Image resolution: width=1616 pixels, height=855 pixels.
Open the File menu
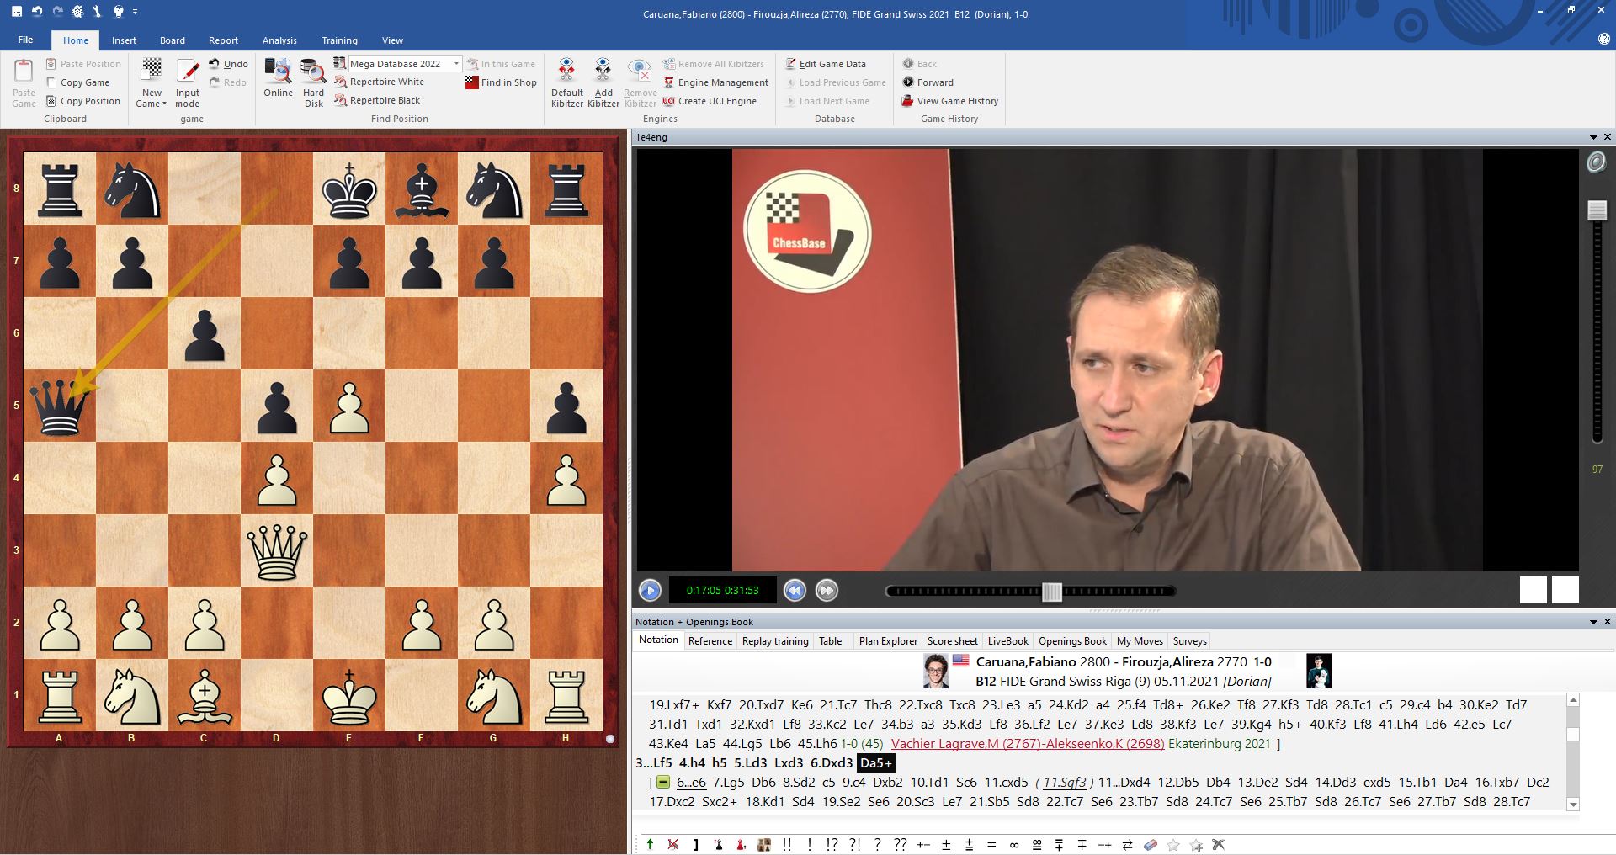(x=25, y=40)
